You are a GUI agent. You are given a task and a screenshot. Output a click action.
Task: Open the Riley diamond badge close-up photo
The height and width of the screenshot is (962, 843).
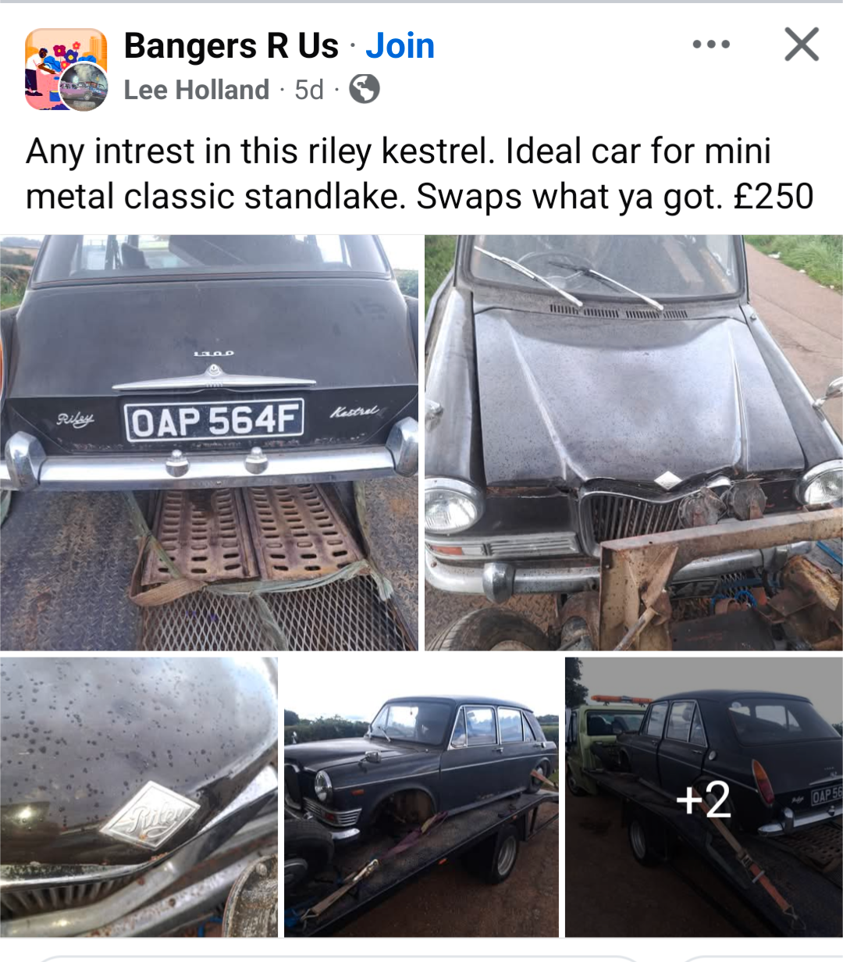pyautogui.click(x=139, y=797)
